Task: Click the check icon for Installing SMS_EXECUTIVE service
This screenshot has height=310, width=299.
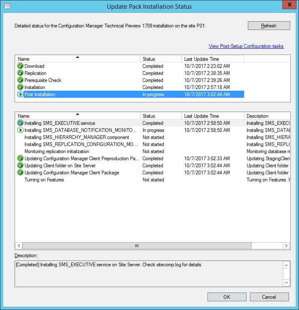Action: (x=20, y=123)
